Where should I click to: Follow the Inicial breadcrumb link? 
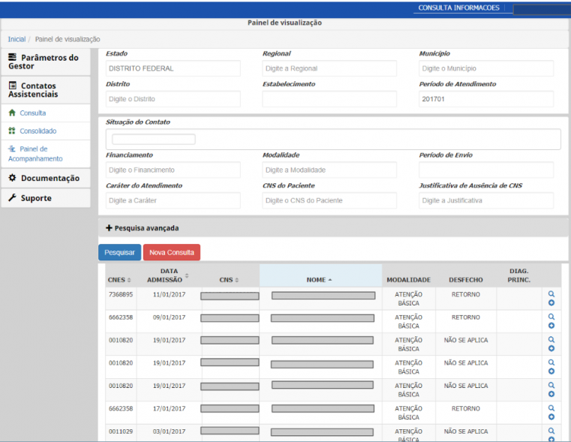coord(17,39)
